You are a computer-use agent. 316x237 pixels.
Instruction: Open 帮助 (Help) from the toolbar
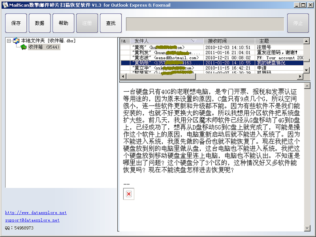[63, 23]
